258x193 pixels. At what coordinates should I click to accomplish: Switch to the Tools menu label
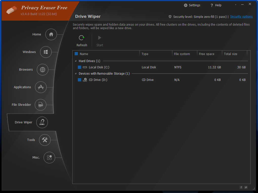pos(31,140)
